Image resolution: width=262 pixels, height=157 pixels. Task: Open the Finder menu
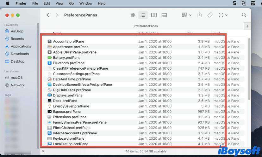tap(21, 3)
